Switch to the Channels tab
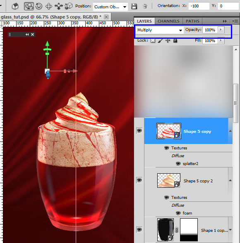 click(168, 21)
